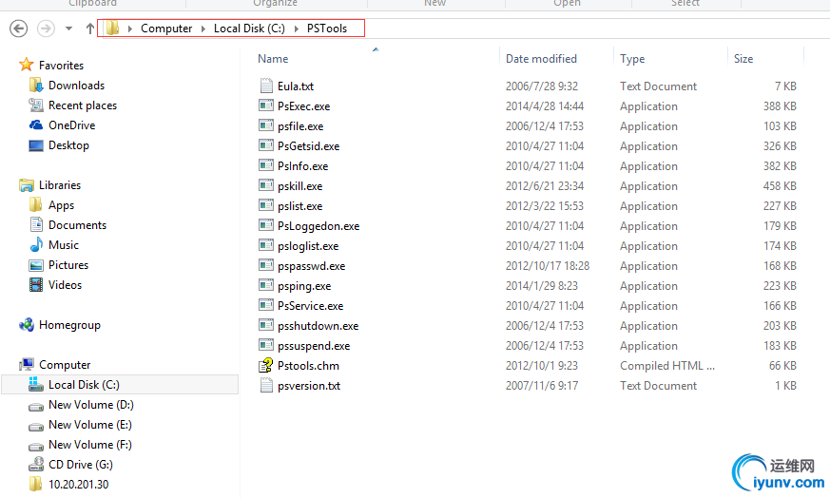Click the 458 KB size of pskill.exe
The width and height of the screenshot is (830, 498).
coord(780,185)
